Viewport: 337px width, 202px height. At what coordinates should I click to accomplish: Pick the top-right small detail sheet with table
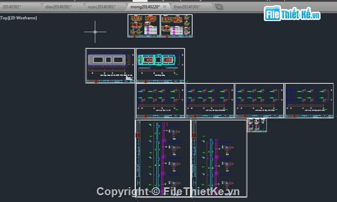[176, 26]
